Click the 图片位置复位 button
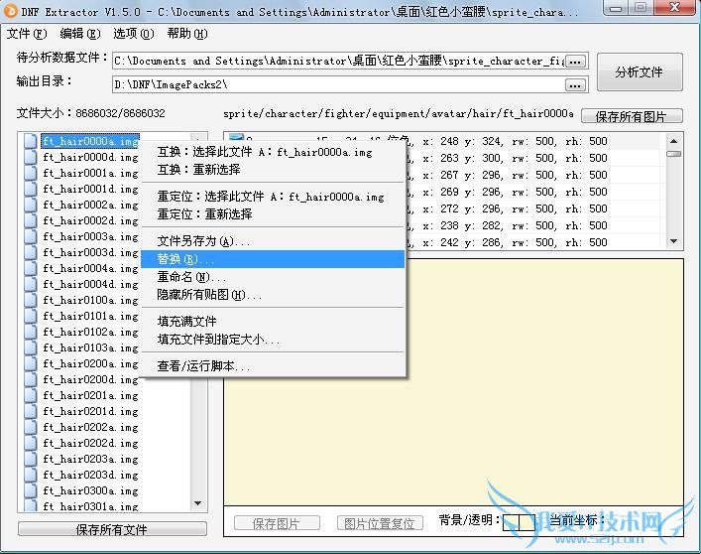701x554 pixels. coord(380,523)
